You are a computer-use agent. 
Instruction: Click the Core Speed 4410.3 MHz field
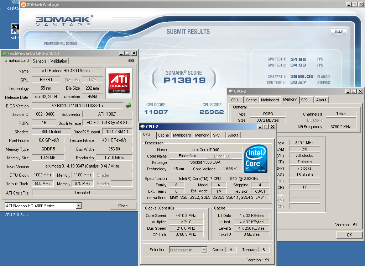[186, 216]
